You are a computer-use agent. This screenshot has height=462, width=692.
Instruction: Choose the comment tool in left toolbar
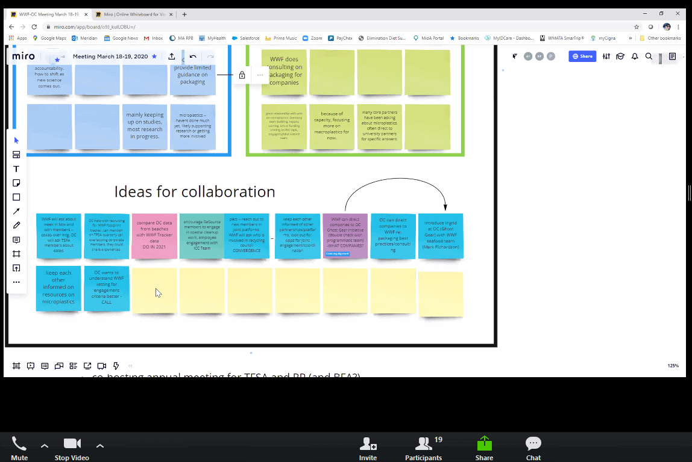16,240
